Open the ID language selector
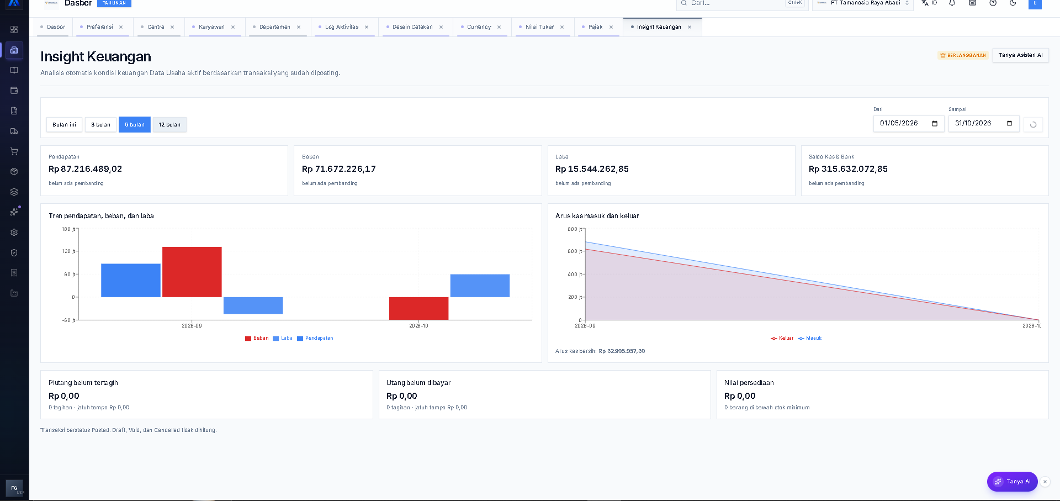 click(930, 3)
